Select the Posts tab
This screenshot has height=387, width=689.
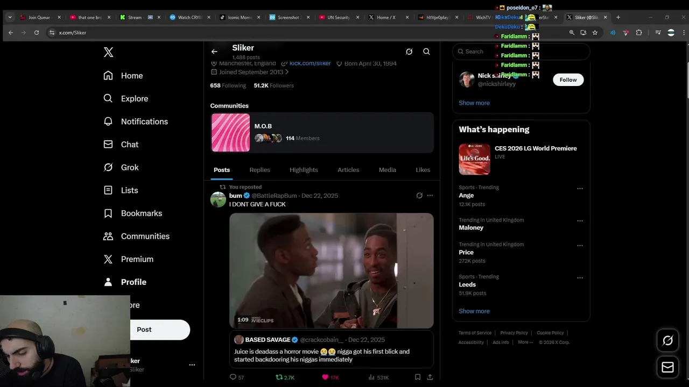[x=222, y=170]
